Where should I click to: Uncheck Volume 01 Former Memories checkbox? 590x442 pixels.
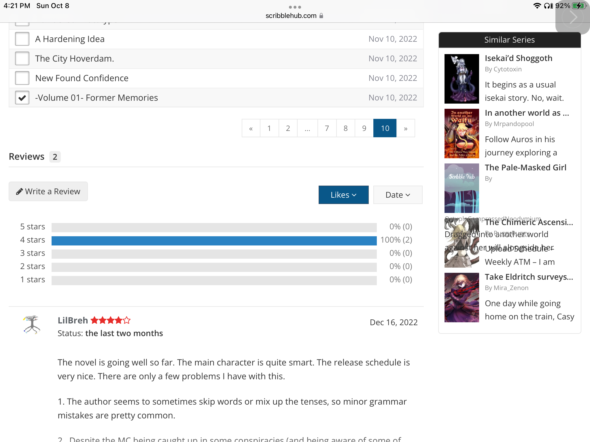pyautogui.click(x=22, y=98)
